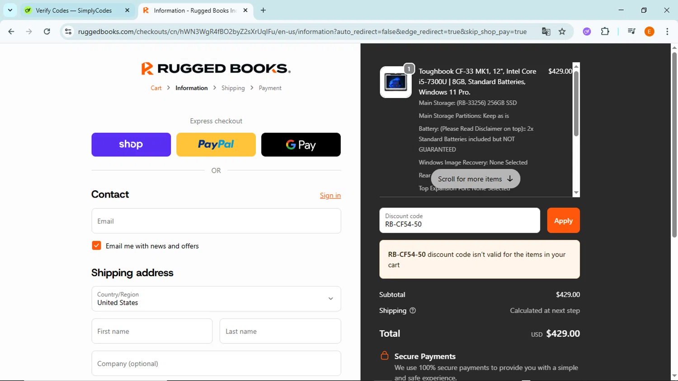The width and height of the screenshot is (678, 381).
Task: Focus the Last name field
Action: pos(280,331)
